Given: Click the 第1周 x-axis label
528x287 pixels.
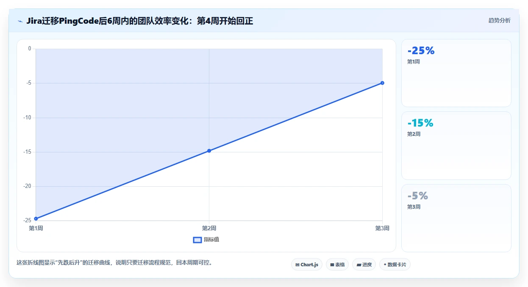Looking at the screenshot, I should [36, 228].
